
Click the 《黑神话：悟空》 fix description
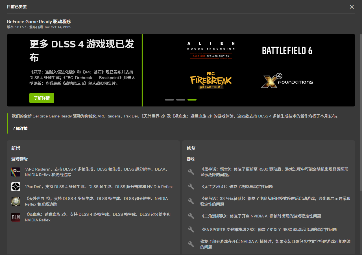pyautogui.click(x=274, y=172)
